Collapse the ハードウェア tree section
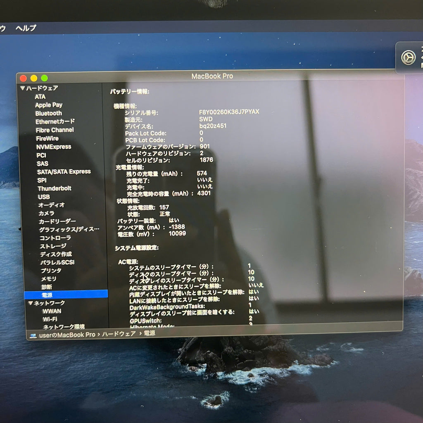The width and height of the screenshot is (423, 423). tap(23, 88)
